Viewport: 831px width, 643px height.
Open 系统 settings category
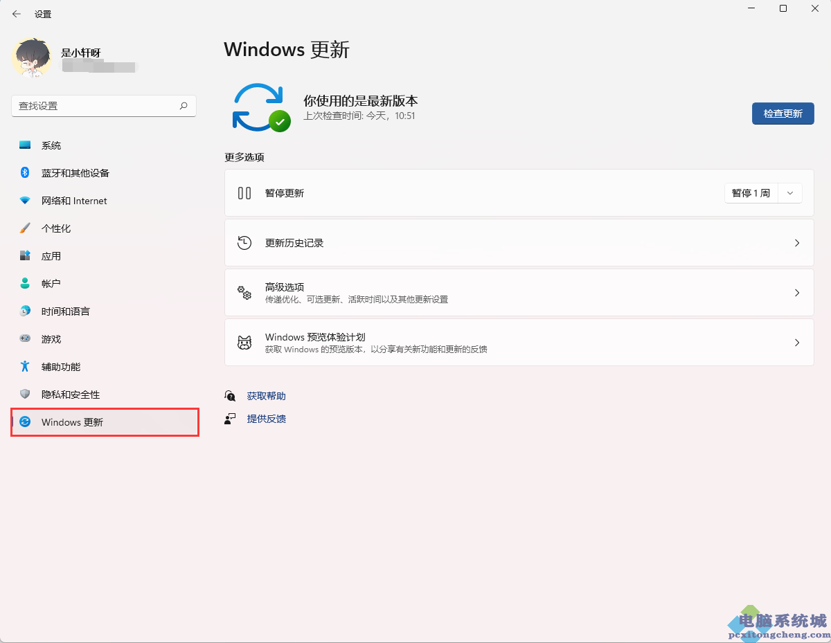pyautogui.click(x=104, y=145)
